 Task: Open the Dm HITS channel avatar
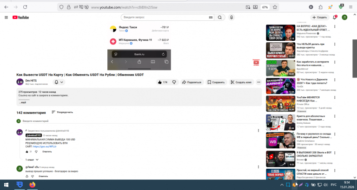(20, 82)
